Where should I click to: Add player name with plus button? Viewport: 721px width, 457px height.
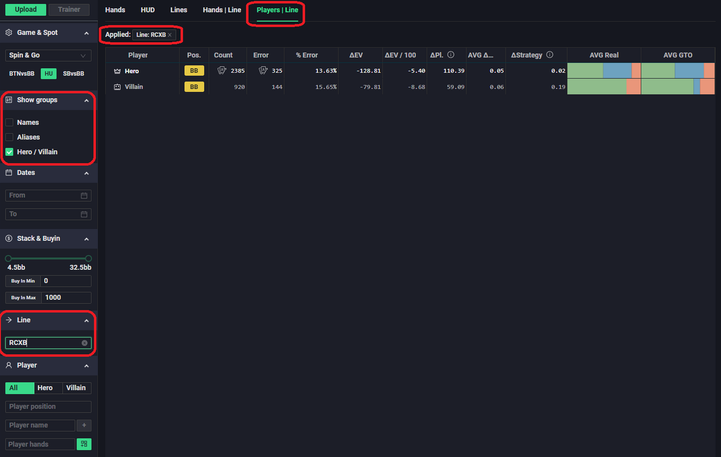tap(84, 426)
